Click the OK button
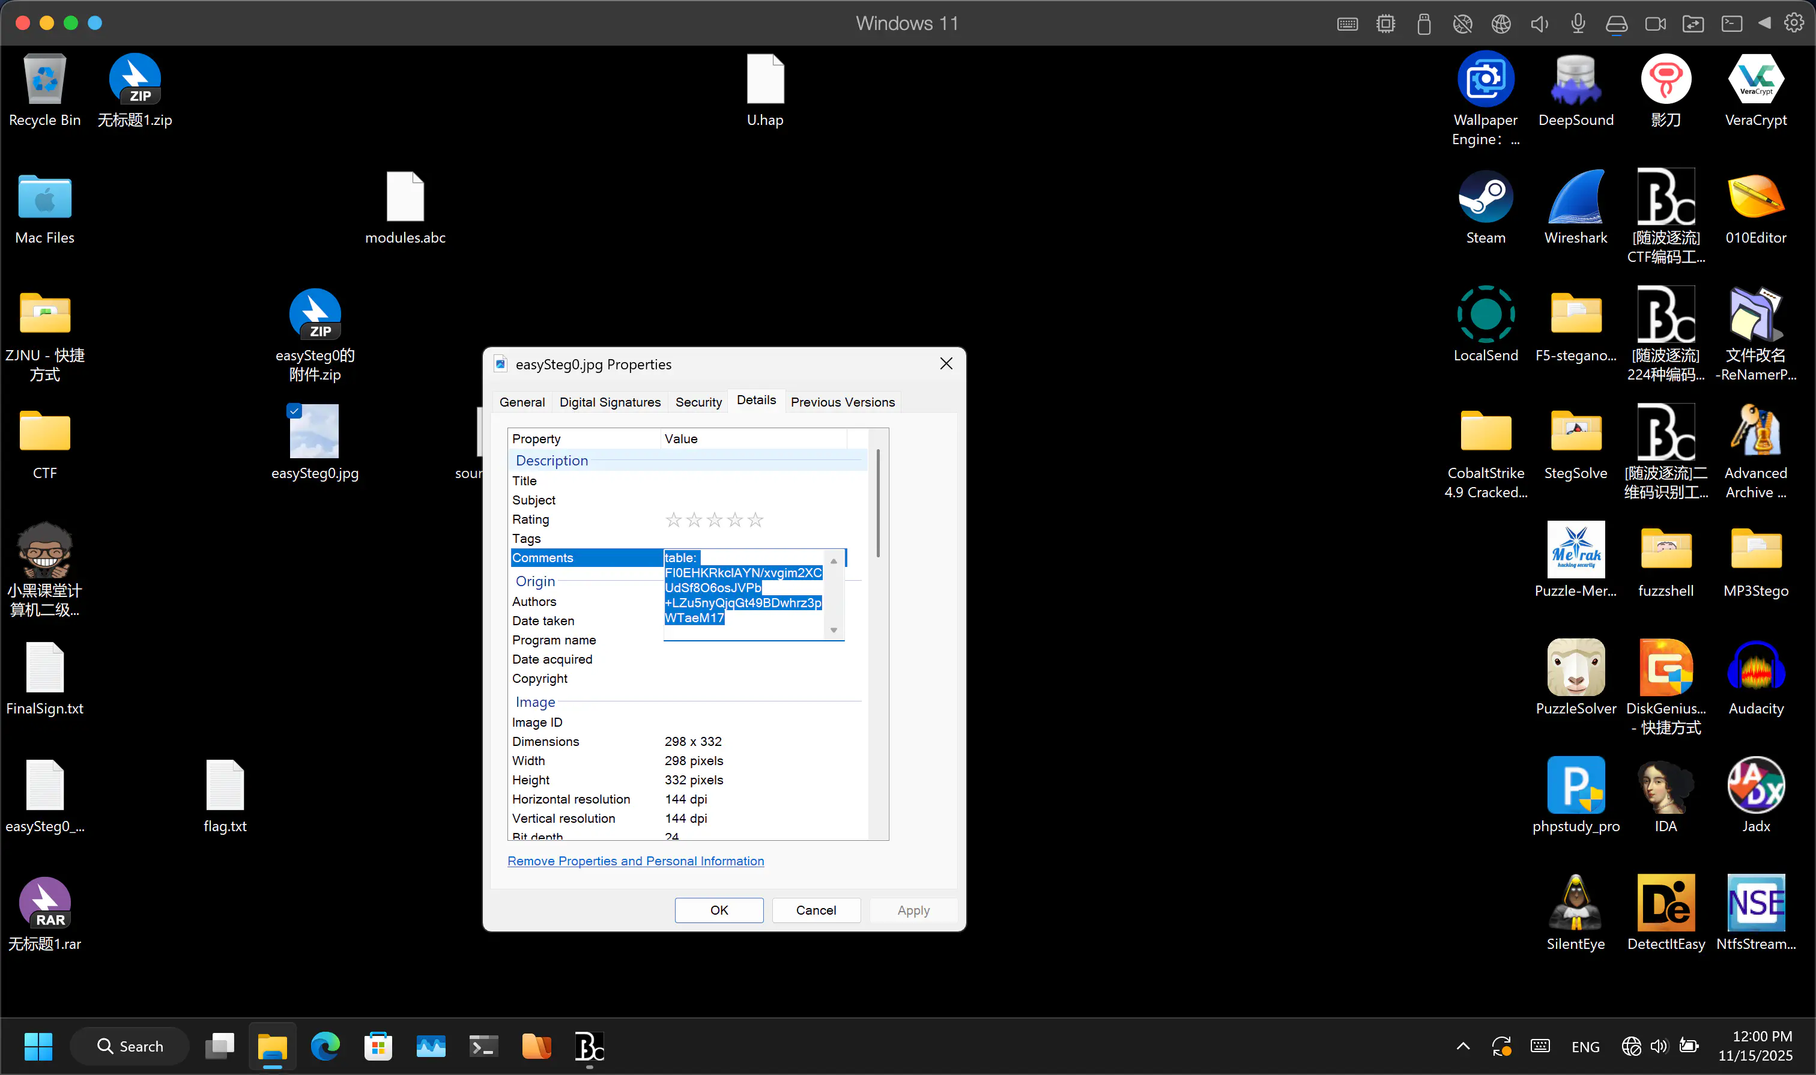Viewport: 1816px width, 1075px height. 718,910
